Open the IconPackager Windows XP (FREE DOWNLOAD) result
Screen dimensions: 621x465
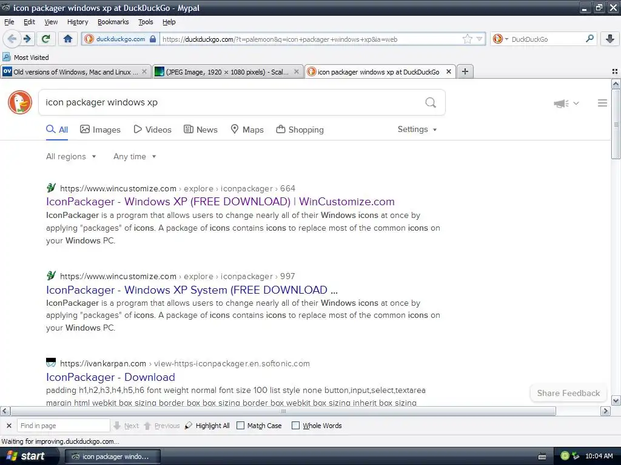tap(220, 201)
